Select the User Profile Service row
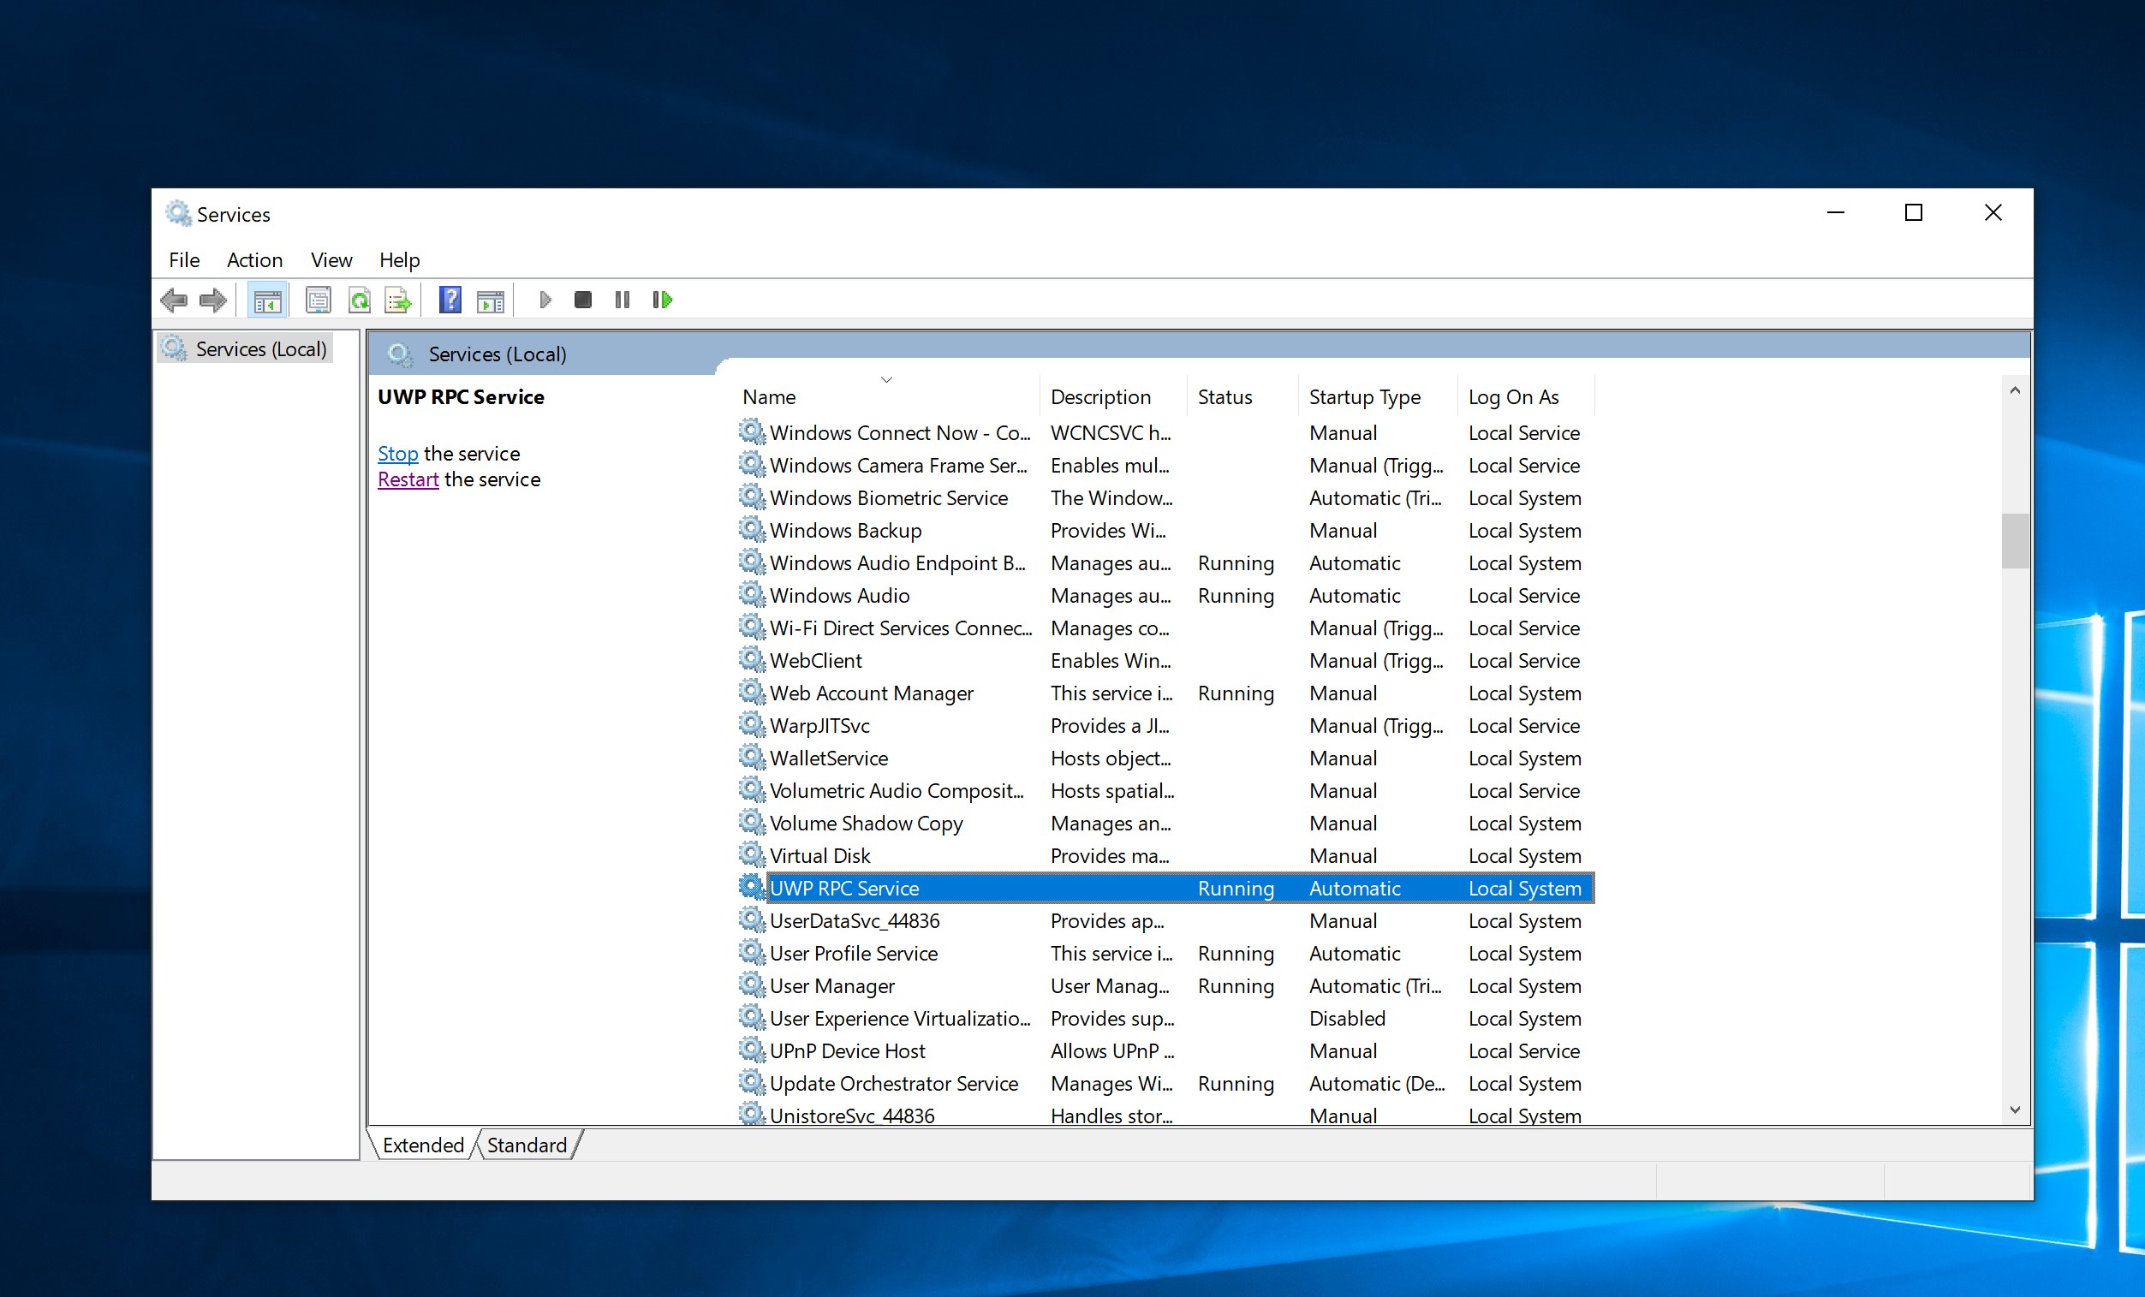The width and height of the screenshot is (2145, 1297). tap(1165, 953)
